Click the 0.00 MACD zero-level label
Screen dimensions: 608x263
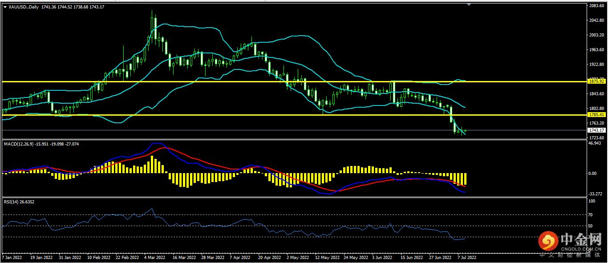point(592,174)
